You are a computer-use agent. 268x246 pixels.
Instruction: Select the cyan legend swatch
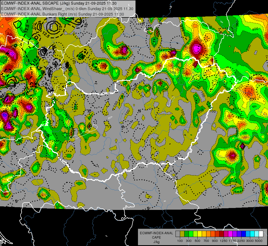pos(252,234)
